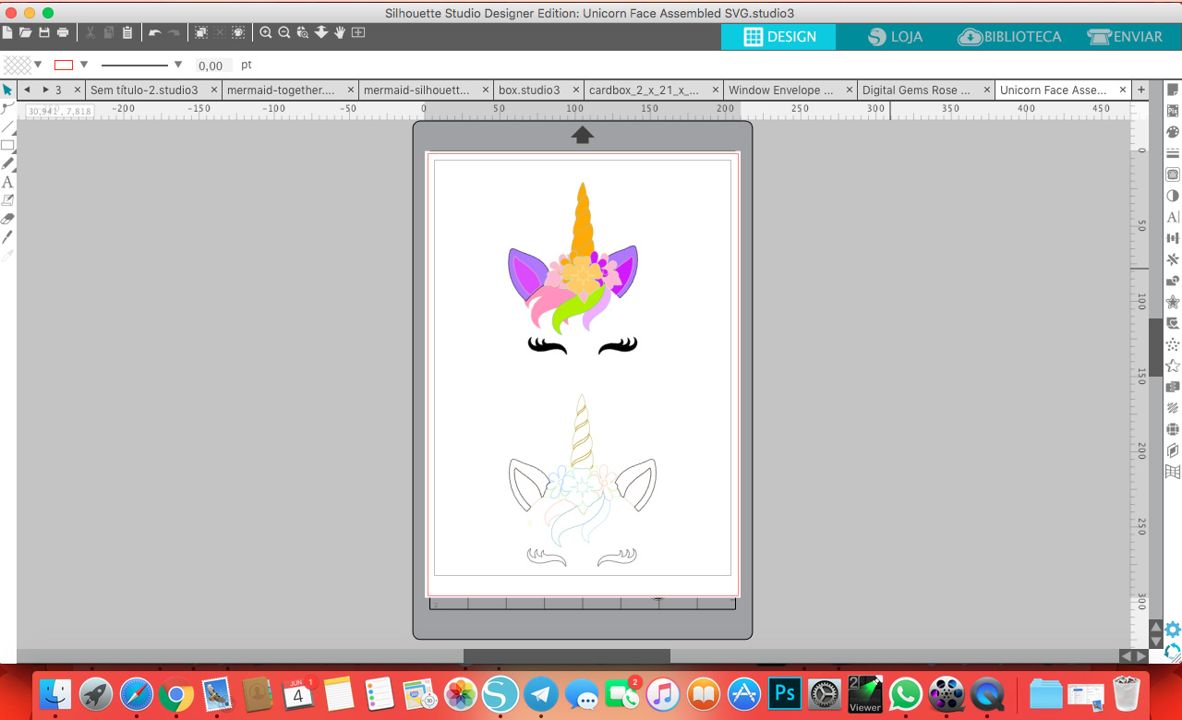Select the Pan hand tool
This screenshot has width=1182, height=720.
tap(340, 32)
